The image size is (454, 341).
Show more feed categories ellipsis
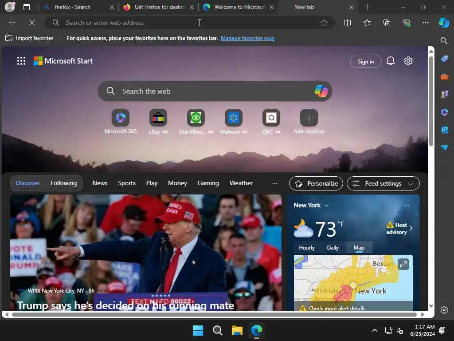(x=274, y=183)
